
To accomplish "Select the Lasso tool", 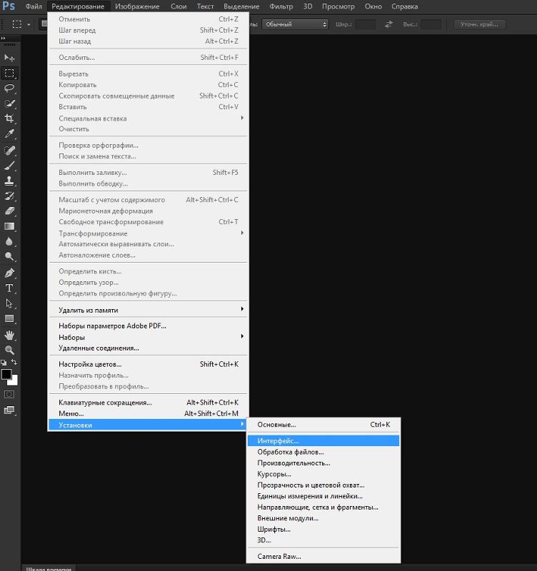I will pyautogui.click(x=9, y=89).
